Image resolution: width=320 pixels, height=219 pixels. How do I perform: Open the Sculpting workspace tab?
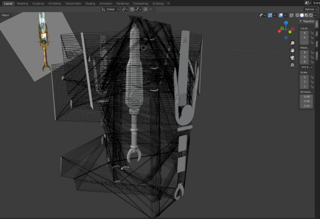click(38, 4)
